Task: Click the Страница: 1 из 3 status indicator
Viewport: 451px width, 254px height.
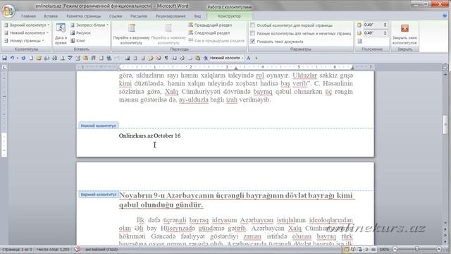Action: 17,250
